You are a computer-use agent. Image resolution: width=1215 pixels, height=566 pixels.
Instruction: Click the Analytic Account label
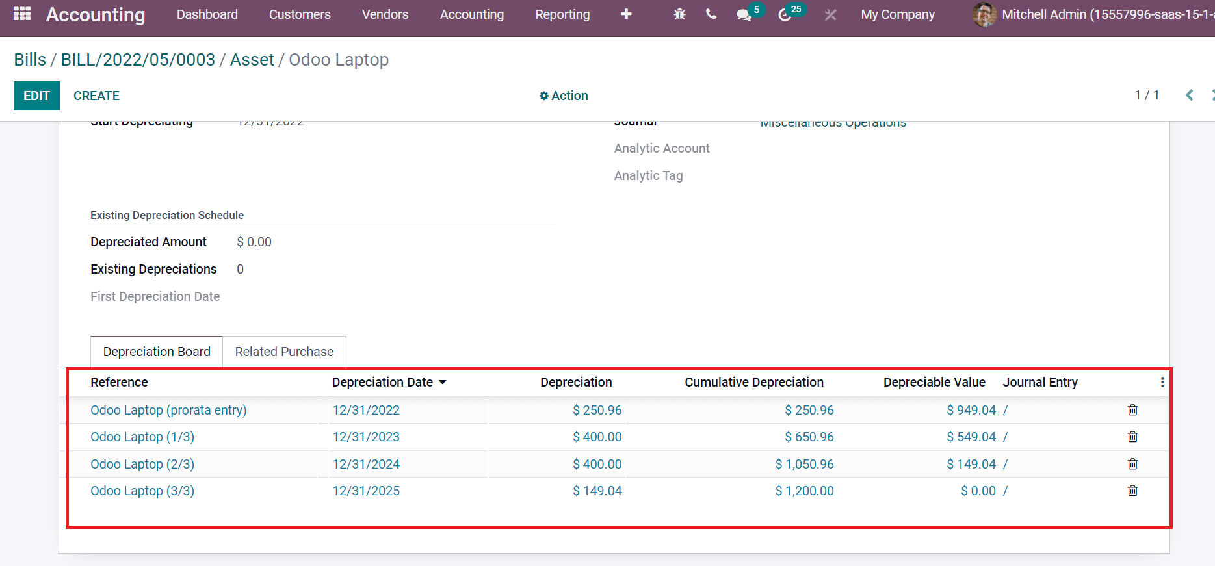pyautogui.click(x=662, y=148)
